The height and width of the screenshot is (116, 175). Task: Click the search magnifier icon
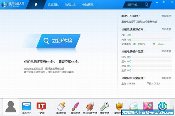[147, 5]
